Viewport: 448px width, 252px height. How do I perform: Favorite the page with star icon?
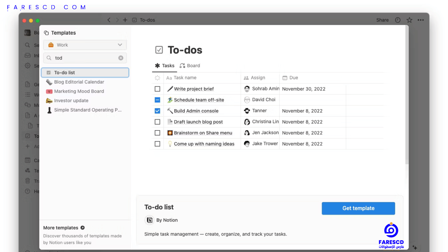point(409,20)
